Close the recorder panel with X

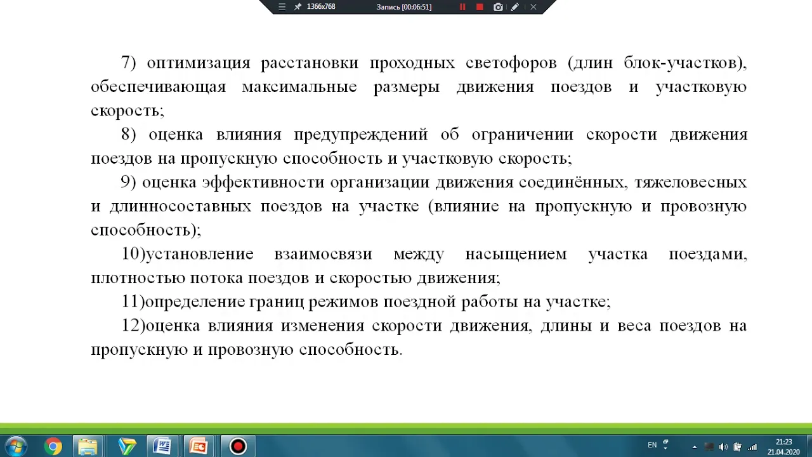[533, 7]
